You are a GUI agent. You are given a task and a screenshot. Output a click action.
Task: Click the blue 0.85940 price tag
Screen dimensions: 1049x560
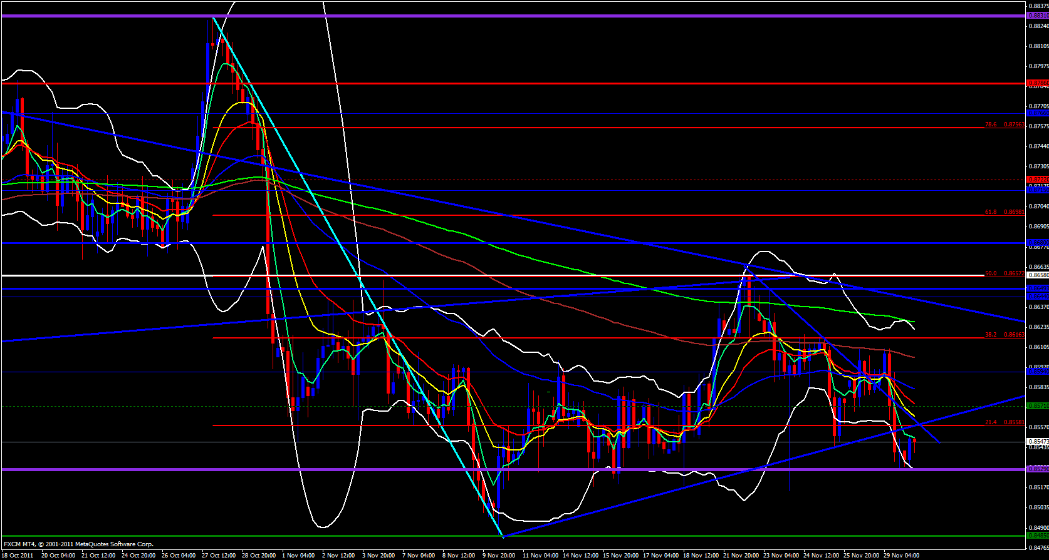(1037, 372)
